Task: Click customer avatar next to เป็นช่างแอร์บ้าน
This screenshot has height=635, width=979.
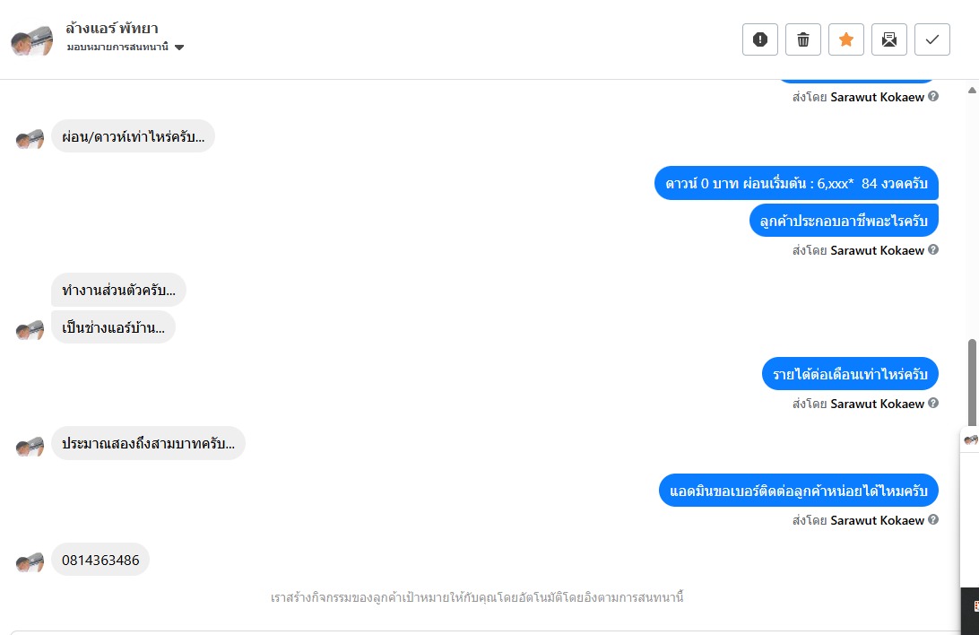Action: [x=30, y=330]
